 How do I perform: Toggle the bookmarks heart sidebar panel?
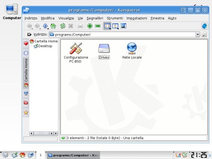click(x=26, y=43)
